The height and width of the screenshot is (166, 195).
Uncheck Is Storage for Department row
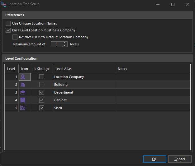pos(42,92)
